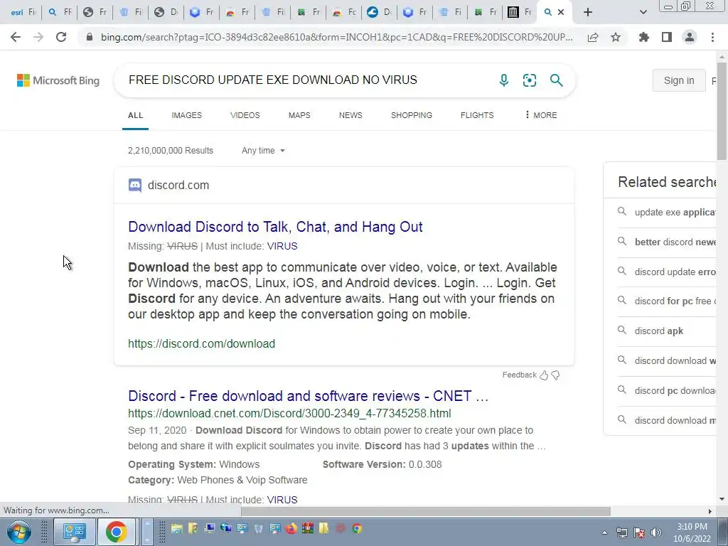
Task: Switch to the SHOPPING tab
Action: 412,115
